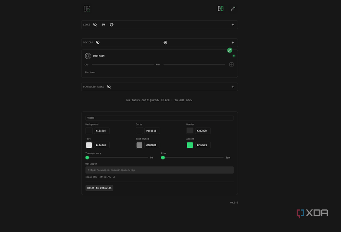Add a new device with plus
The height and width of the screenshot is (232, 341).
233,43
